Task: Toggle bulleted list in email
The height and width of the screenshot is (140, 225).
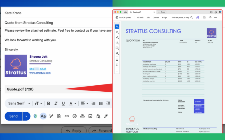Action: click(x=101, y=104)
